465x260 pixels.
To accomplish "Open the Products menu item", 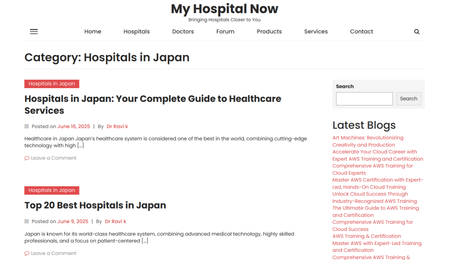I will point(269,31).
